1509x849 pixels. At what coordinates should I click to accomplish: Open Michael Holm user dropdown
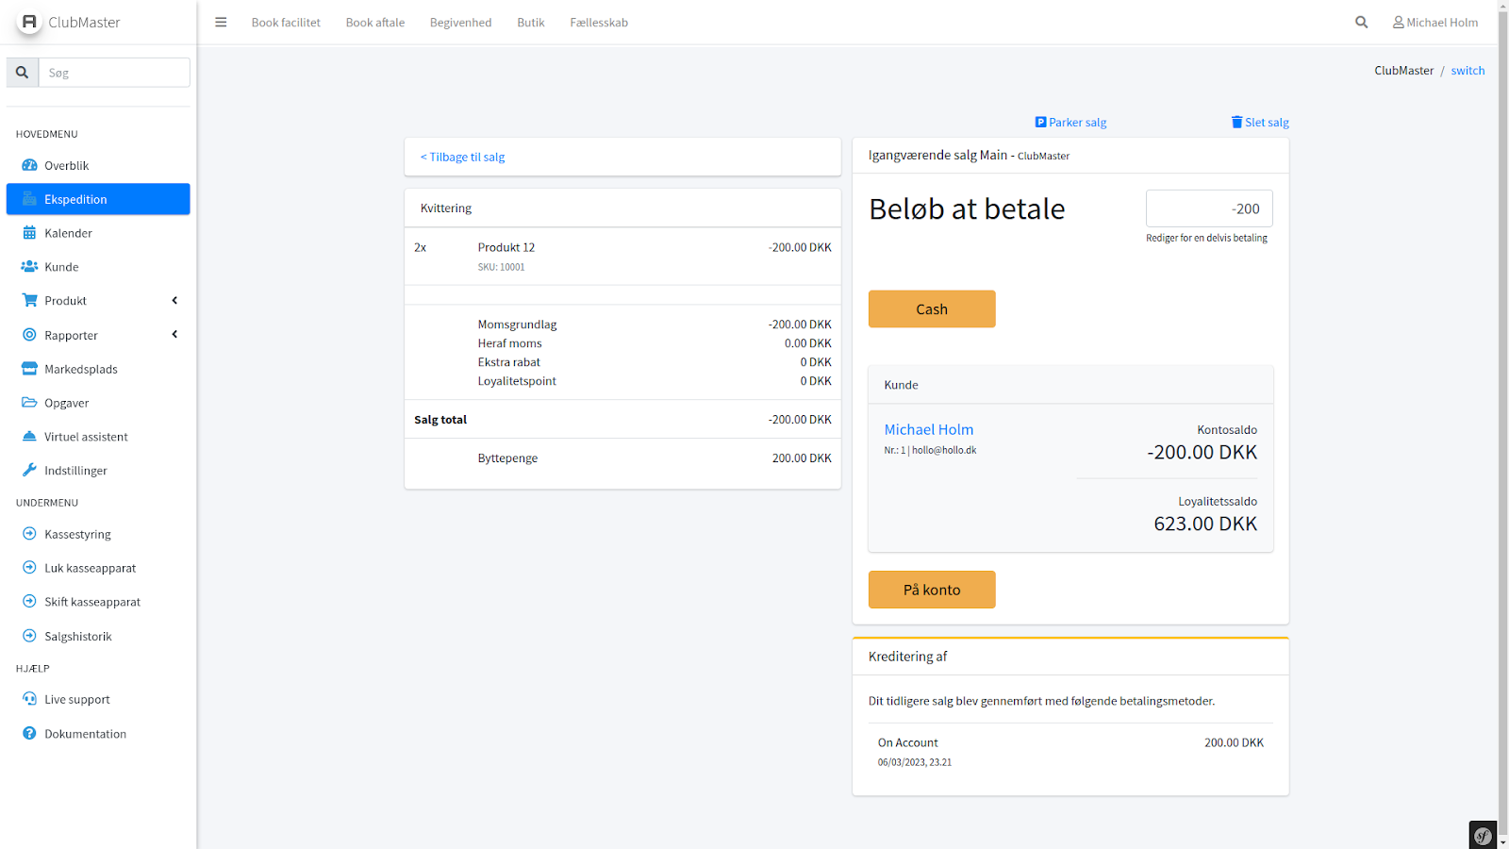coord(1435,23)
